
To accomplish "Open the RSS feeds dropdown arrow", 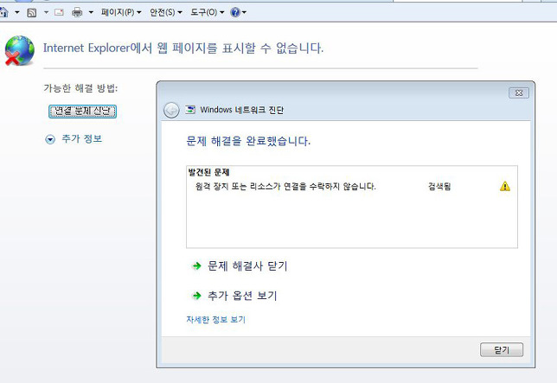I will (x=46, y=12).
